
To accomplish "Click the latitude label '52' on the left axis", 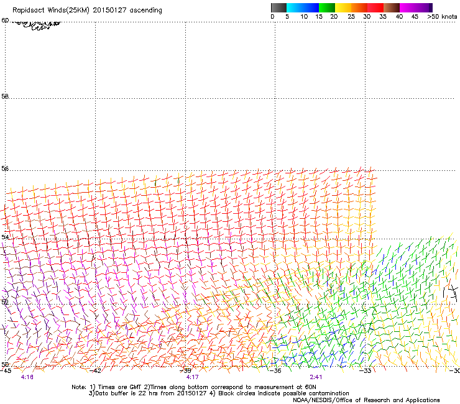I will 5,302.
